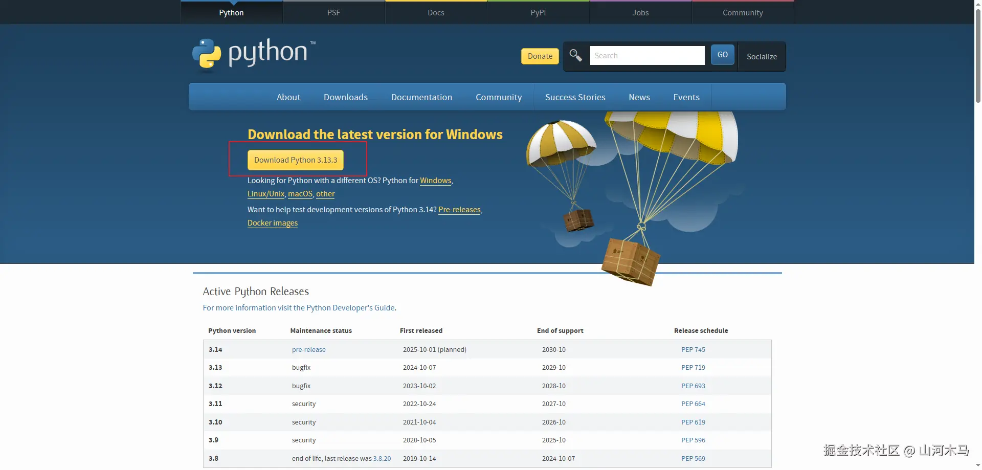982x470 pixels.
Task: Open the Pre-releases link
Action: point(459,210)
